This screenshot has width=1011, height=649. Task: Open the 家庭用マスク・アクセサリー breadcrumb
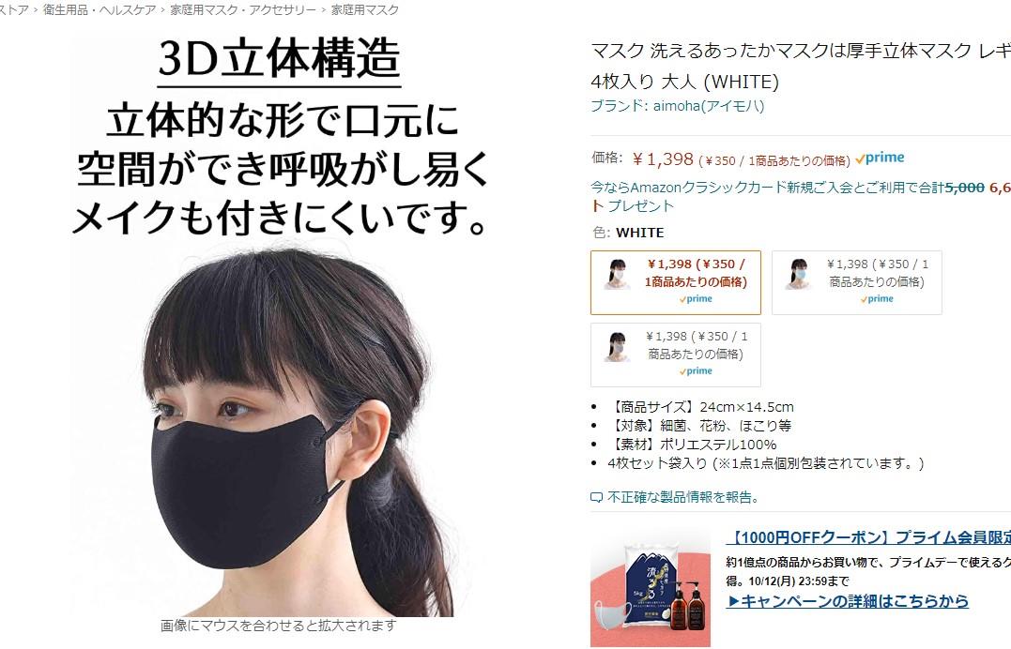pyautogui.click(x=243, y=10)
